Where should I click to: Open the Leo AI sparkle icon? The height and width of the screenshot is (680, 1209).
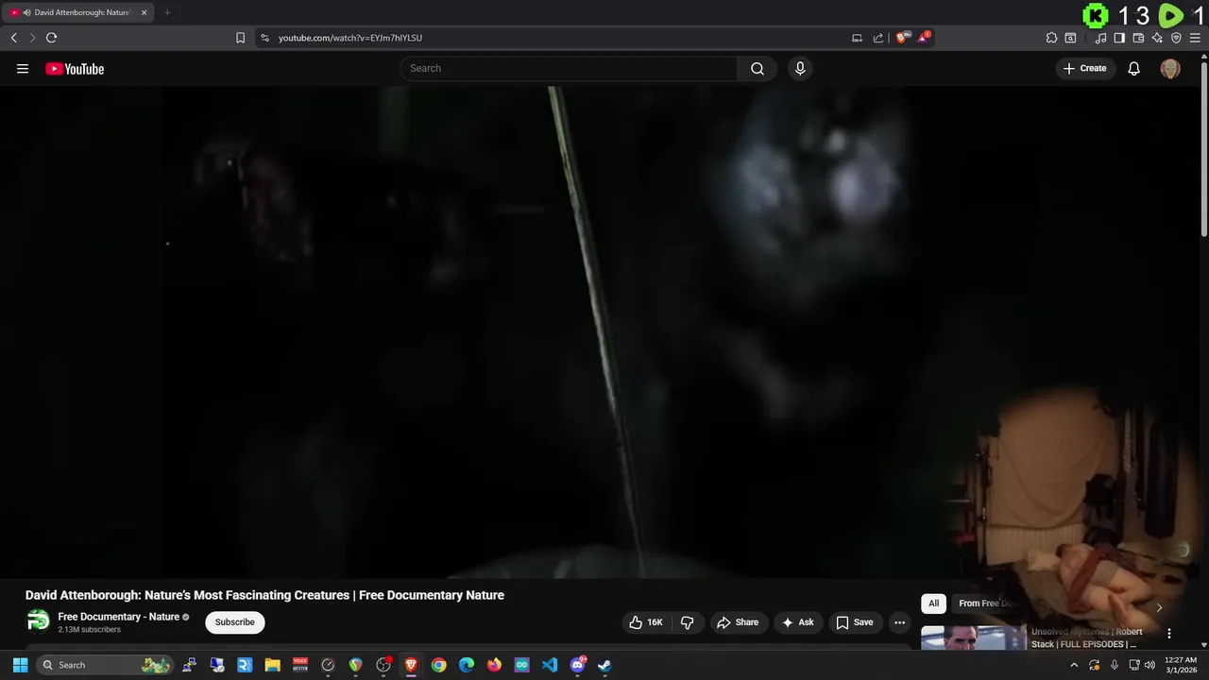click(1157, 38)
